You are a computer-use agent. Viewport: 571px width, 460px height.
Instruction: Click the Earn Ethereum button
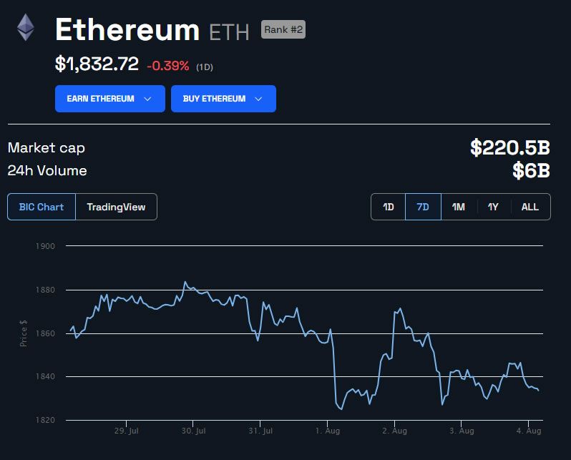point(110,99)
